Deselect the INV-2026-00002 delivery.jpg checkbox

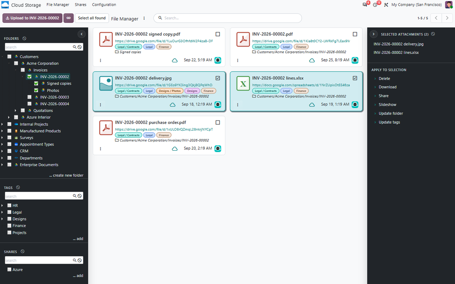pos(218,78)
